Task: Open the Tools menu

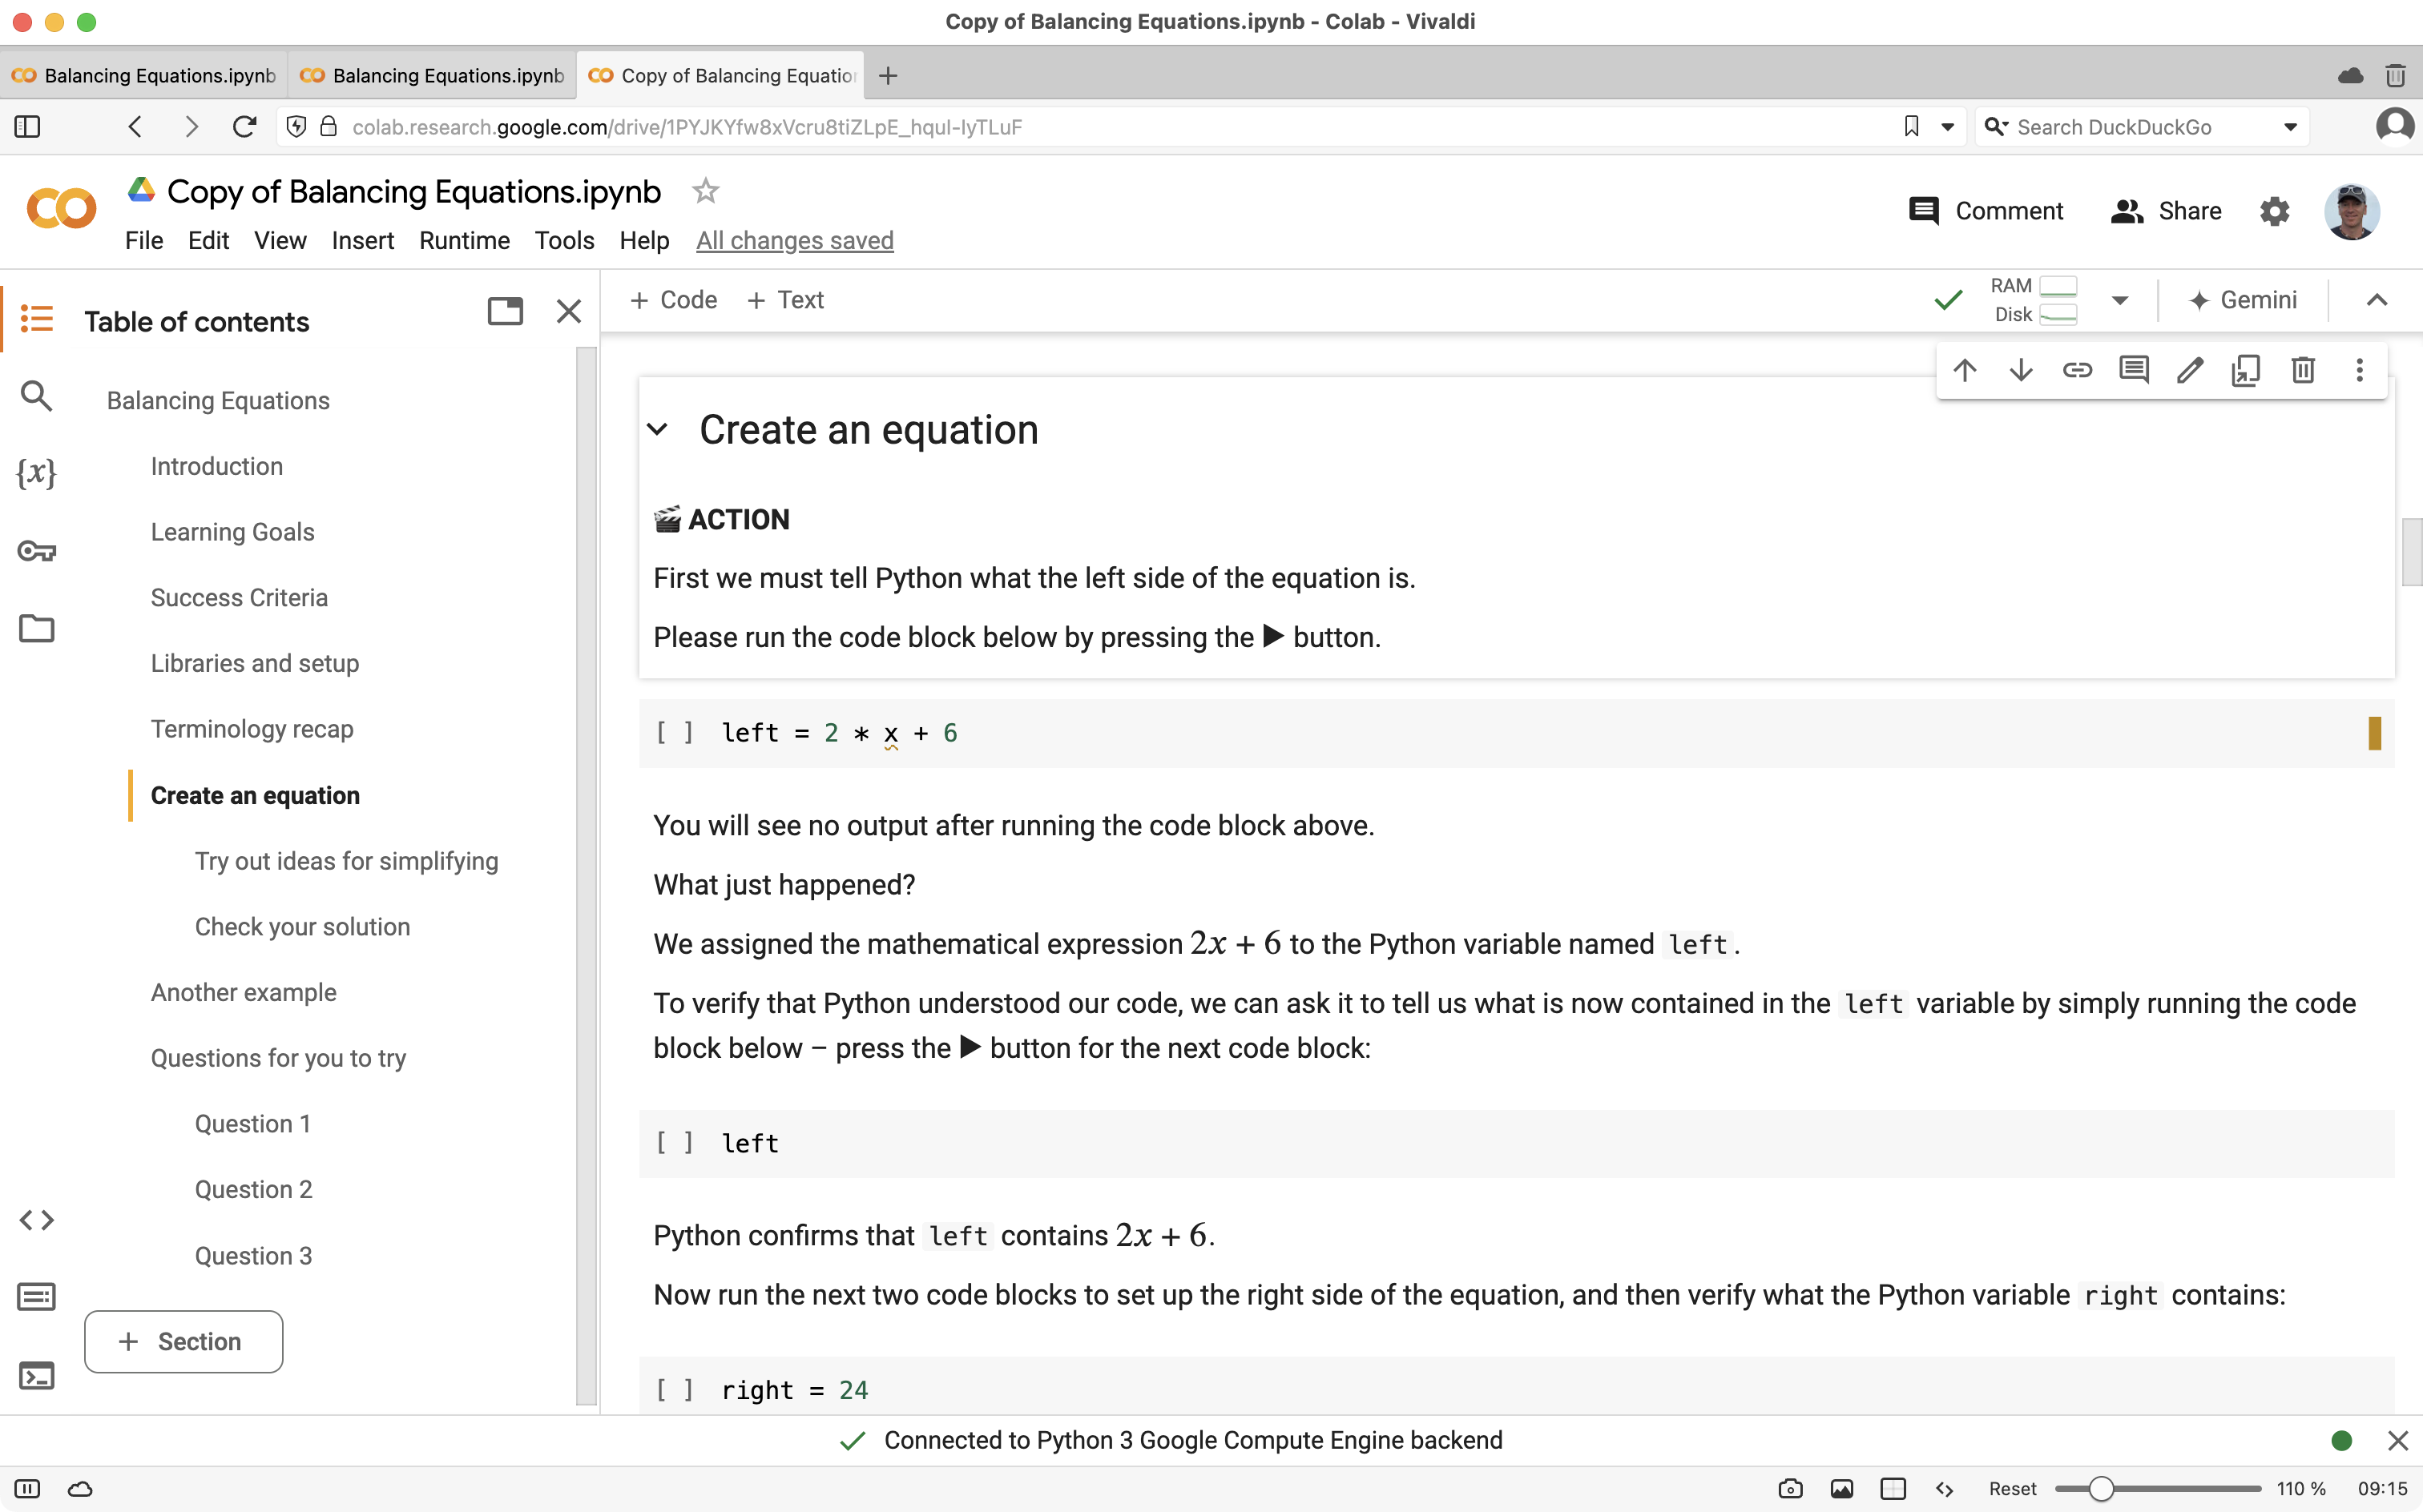Action: pos(564,240)
